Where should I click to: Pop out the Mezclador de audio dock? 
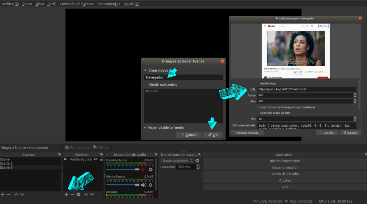[156, 155]
